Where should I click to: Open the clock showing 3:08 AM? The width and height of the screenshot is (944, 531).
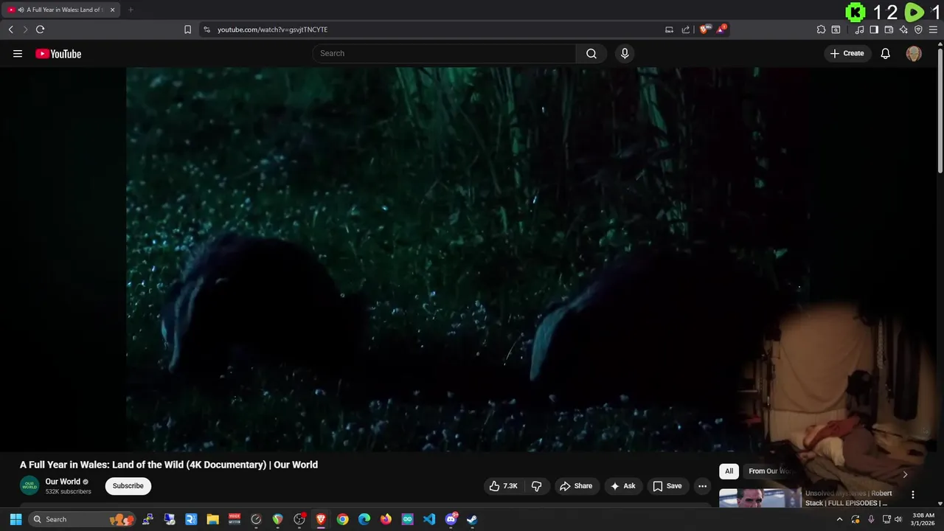point(923,519)
